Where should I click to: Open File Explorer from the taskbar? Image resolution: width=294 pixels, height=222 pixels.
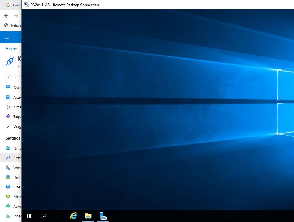(x=88, y=216)
